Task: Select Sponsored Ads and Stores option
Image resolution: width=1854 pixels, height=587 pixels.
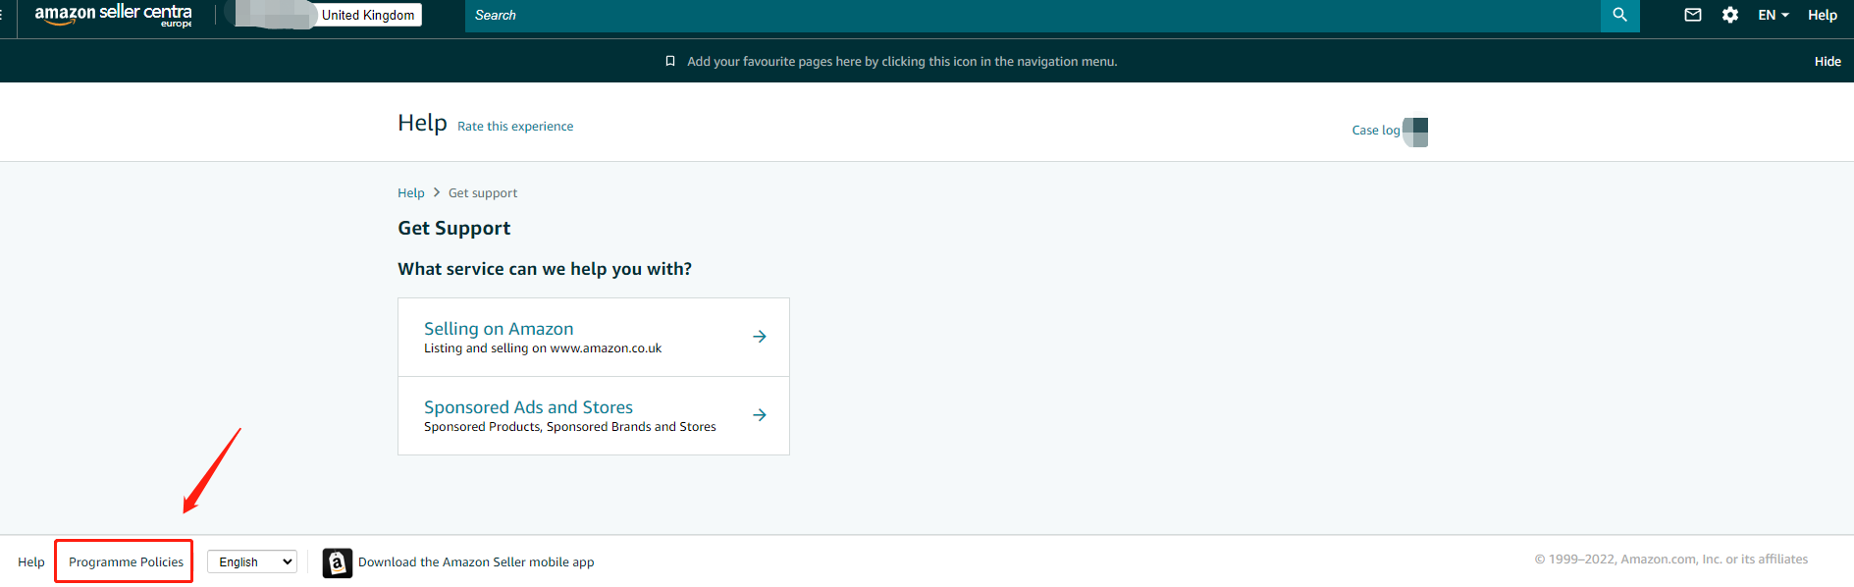Action: 594,415
